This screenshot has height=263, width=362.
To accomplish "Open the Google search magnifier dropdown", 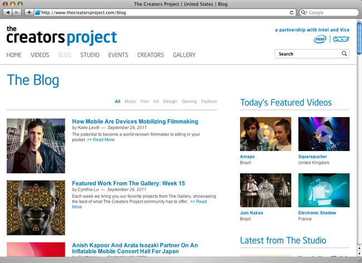I will pos(304,12).
